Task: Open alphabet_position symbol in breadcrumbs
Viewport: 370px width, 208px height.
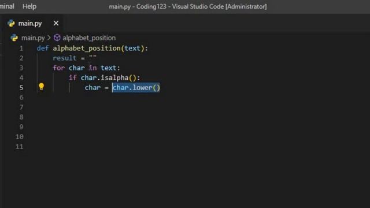Action: 89,38
